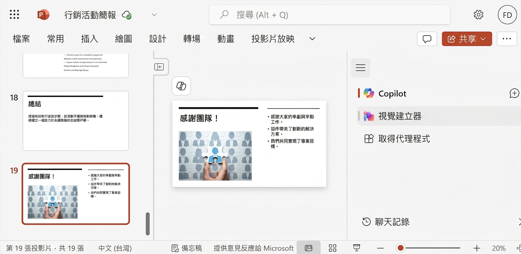Image resolution: width=521 pixels, height=254 pixels.
Task: Switch to the 常用 tab
Action: [55, 39]
